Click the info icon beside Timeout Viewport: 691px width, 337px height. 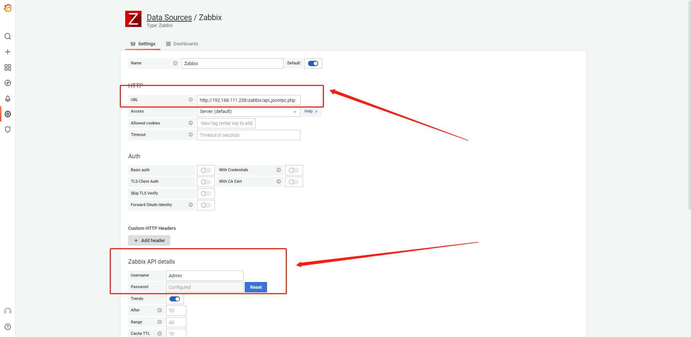[191, 135]
